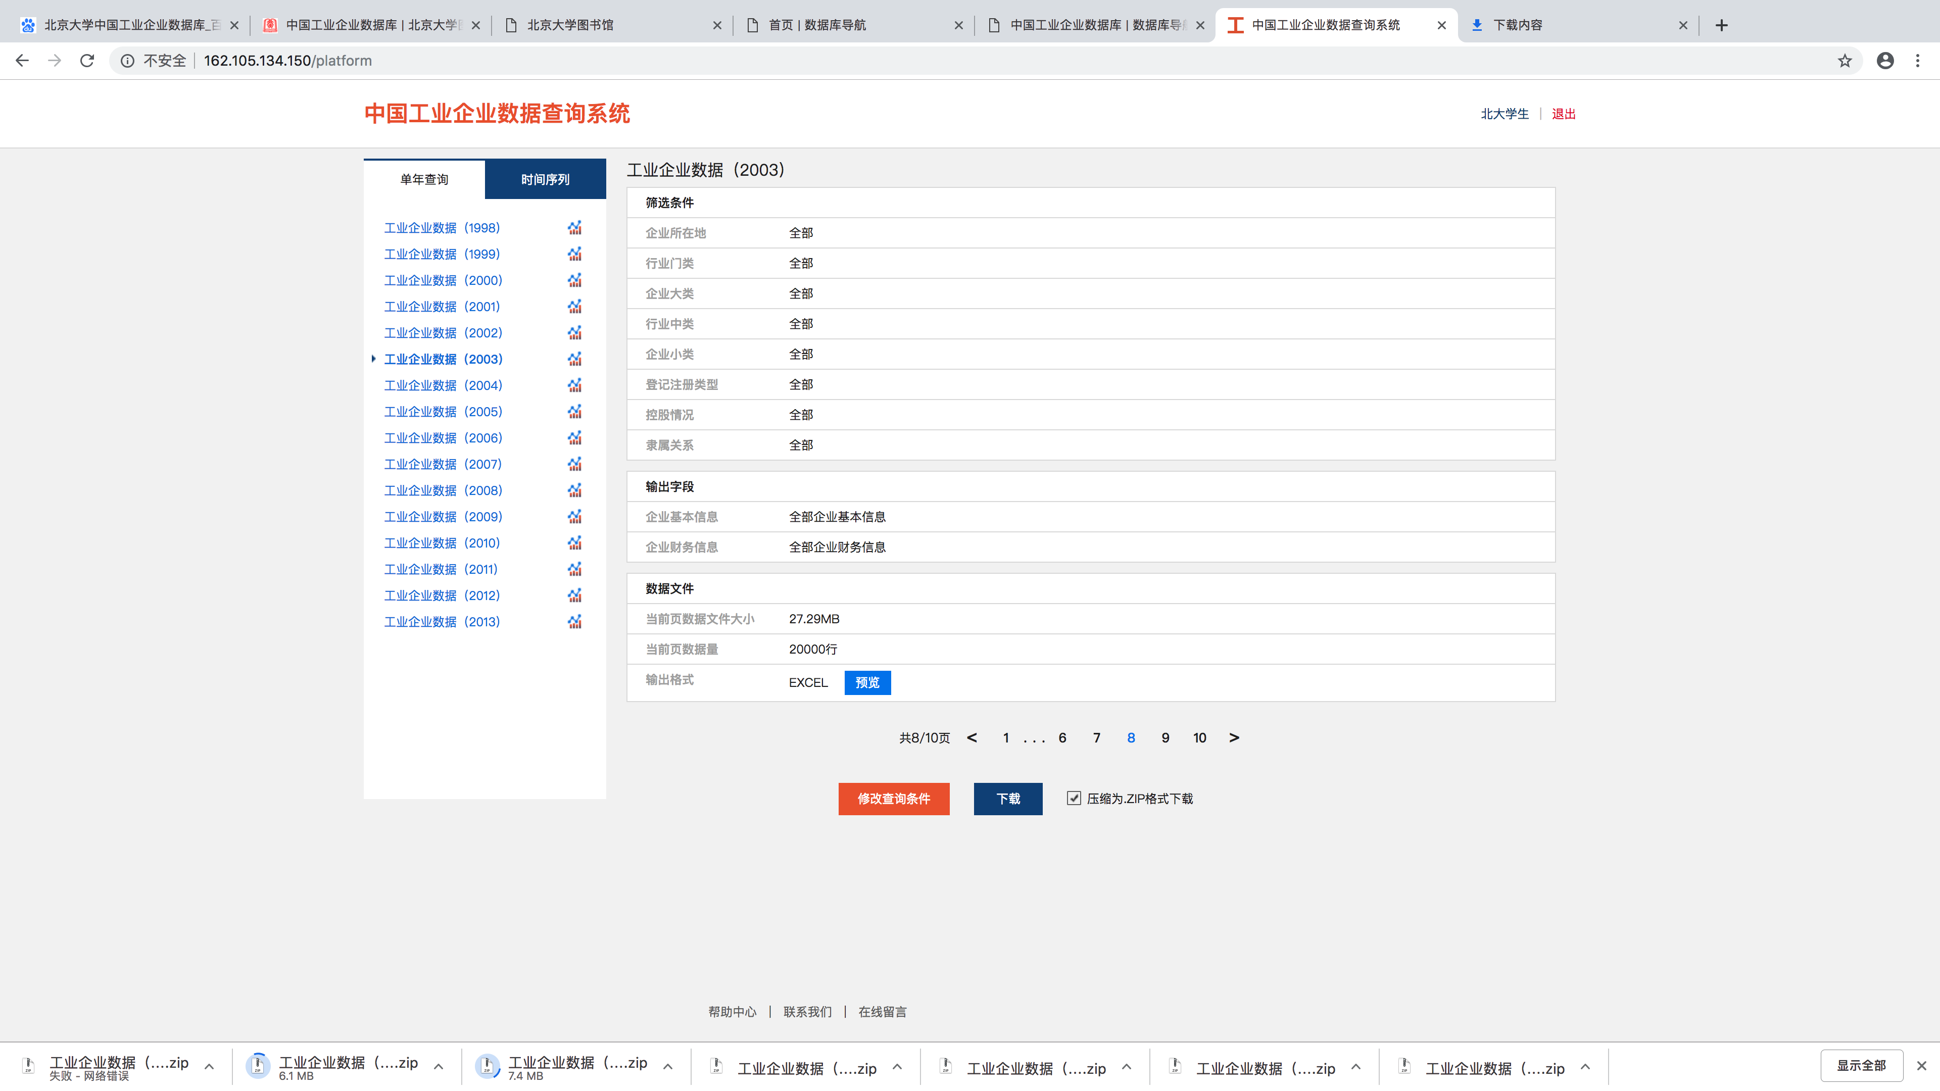
Task: Click 修改查询条件 button
Action: pos(893,798)
